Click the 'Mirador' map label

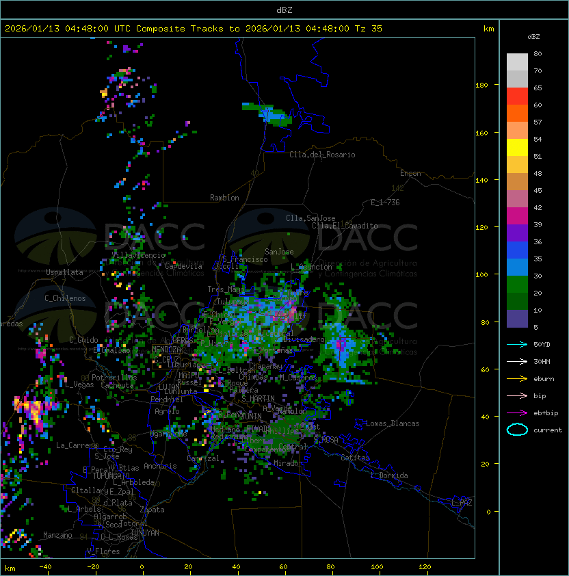[x=288, y=463]
